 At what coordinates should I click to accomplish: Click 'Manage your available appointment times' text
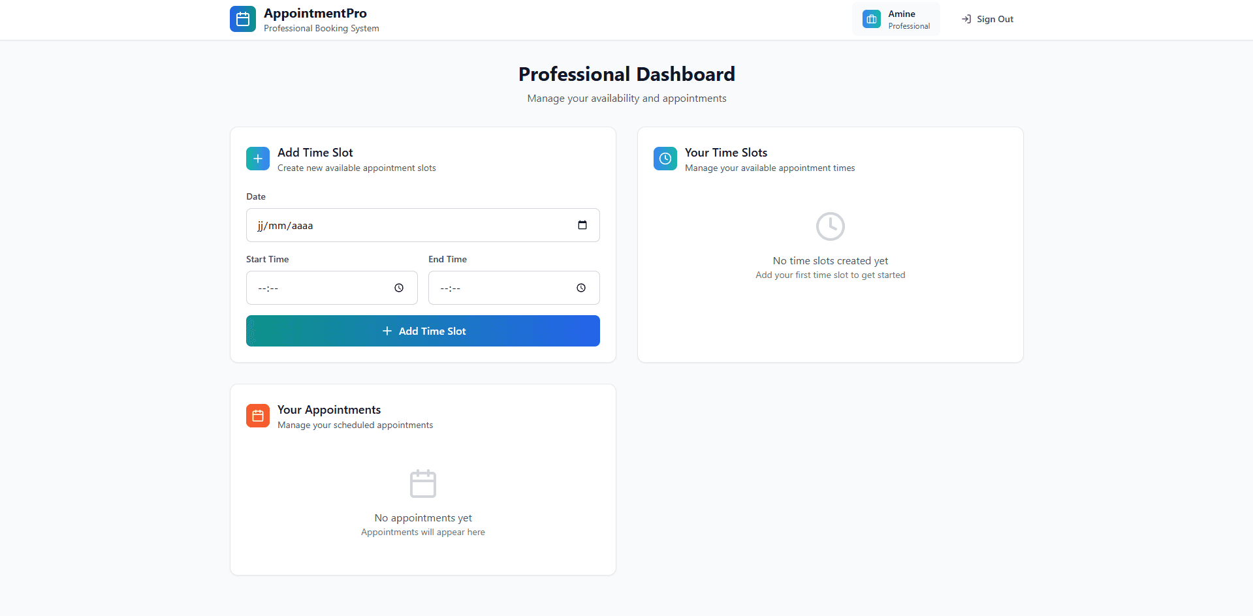[770, 168]
